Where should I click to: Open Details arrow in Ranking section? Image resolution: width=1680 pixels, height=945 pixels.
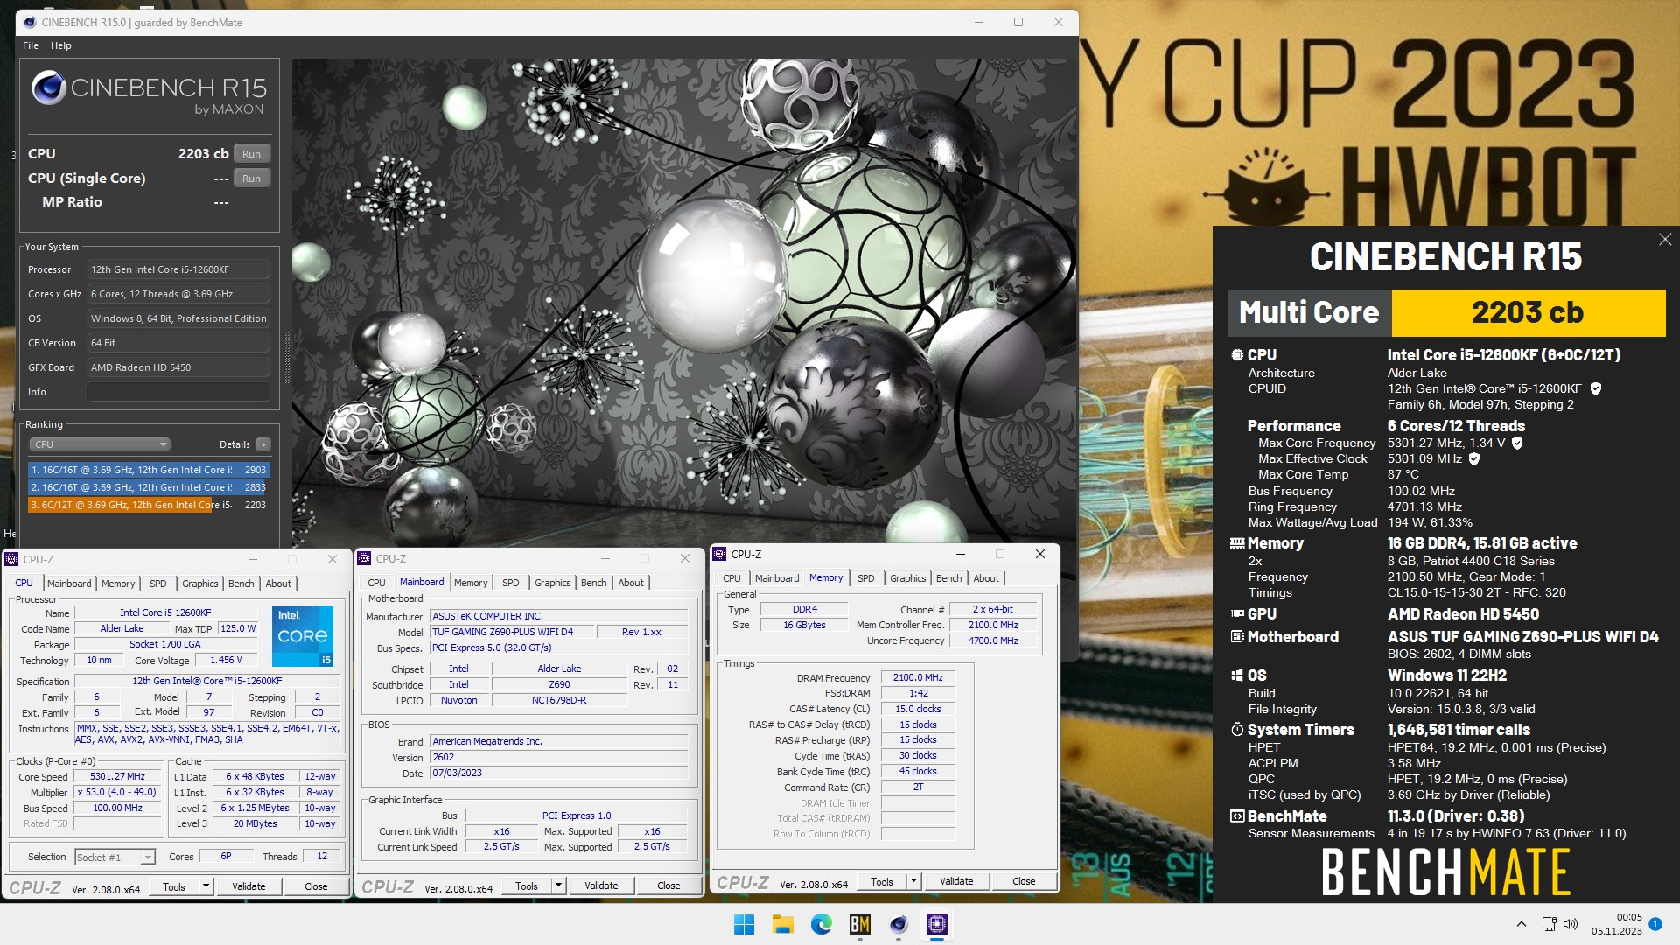click(263, 444)
